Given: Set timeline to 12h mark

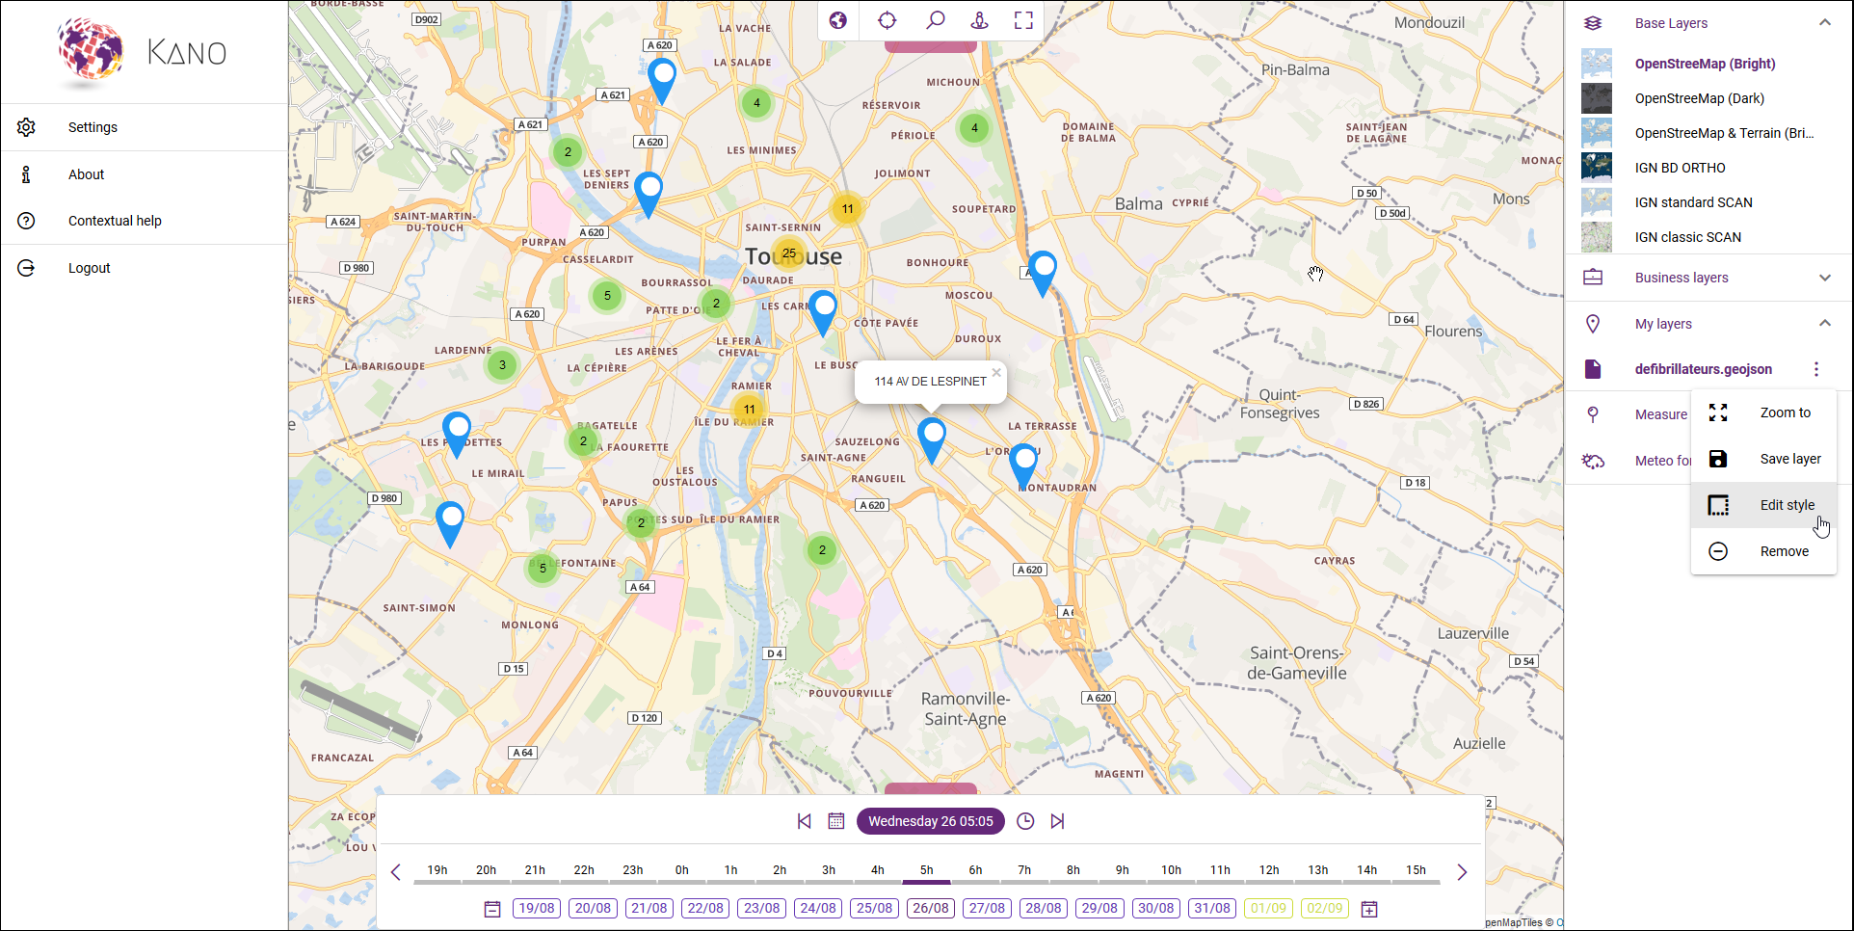Looking at the screenshot, I should point(1269,870).
